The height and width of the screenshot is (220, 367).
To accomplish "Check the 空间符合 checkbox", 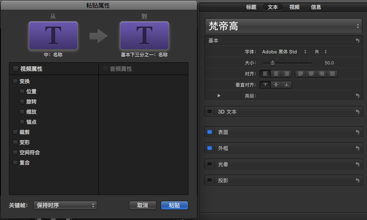I will click(x=15, y=153).
